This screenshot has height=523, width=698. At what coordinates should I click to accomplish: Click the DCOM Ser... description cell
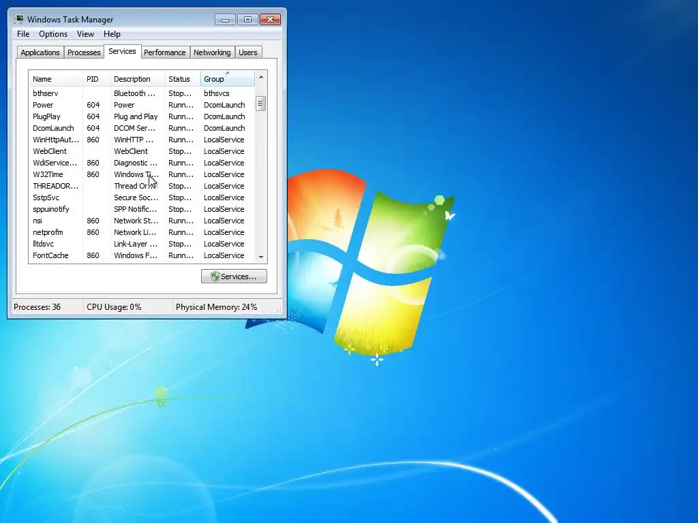[135, 128]
